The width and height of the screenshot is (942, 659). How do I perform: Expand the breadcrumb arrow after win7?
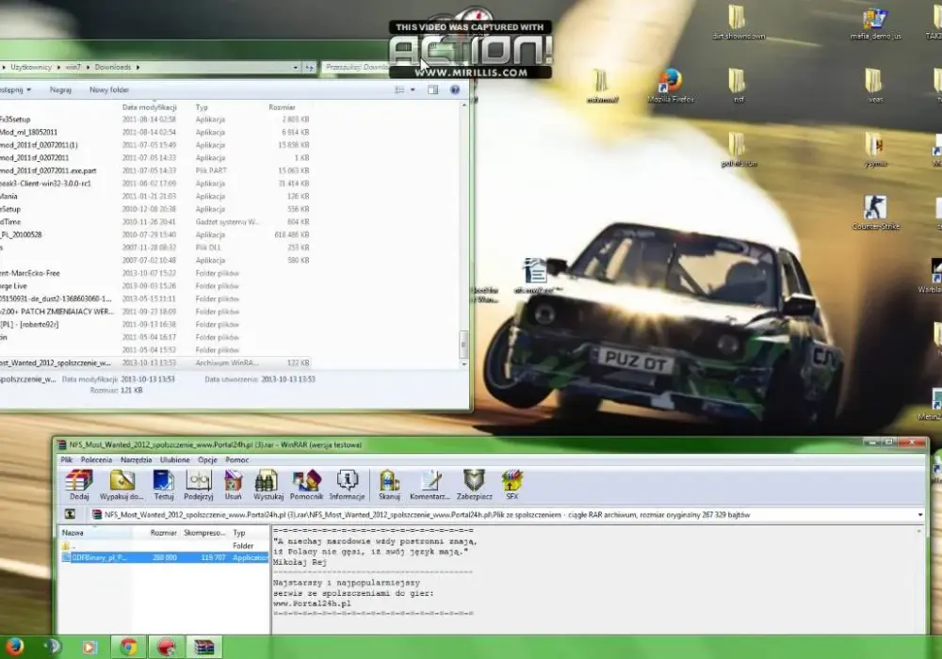(x=88, y=67)
